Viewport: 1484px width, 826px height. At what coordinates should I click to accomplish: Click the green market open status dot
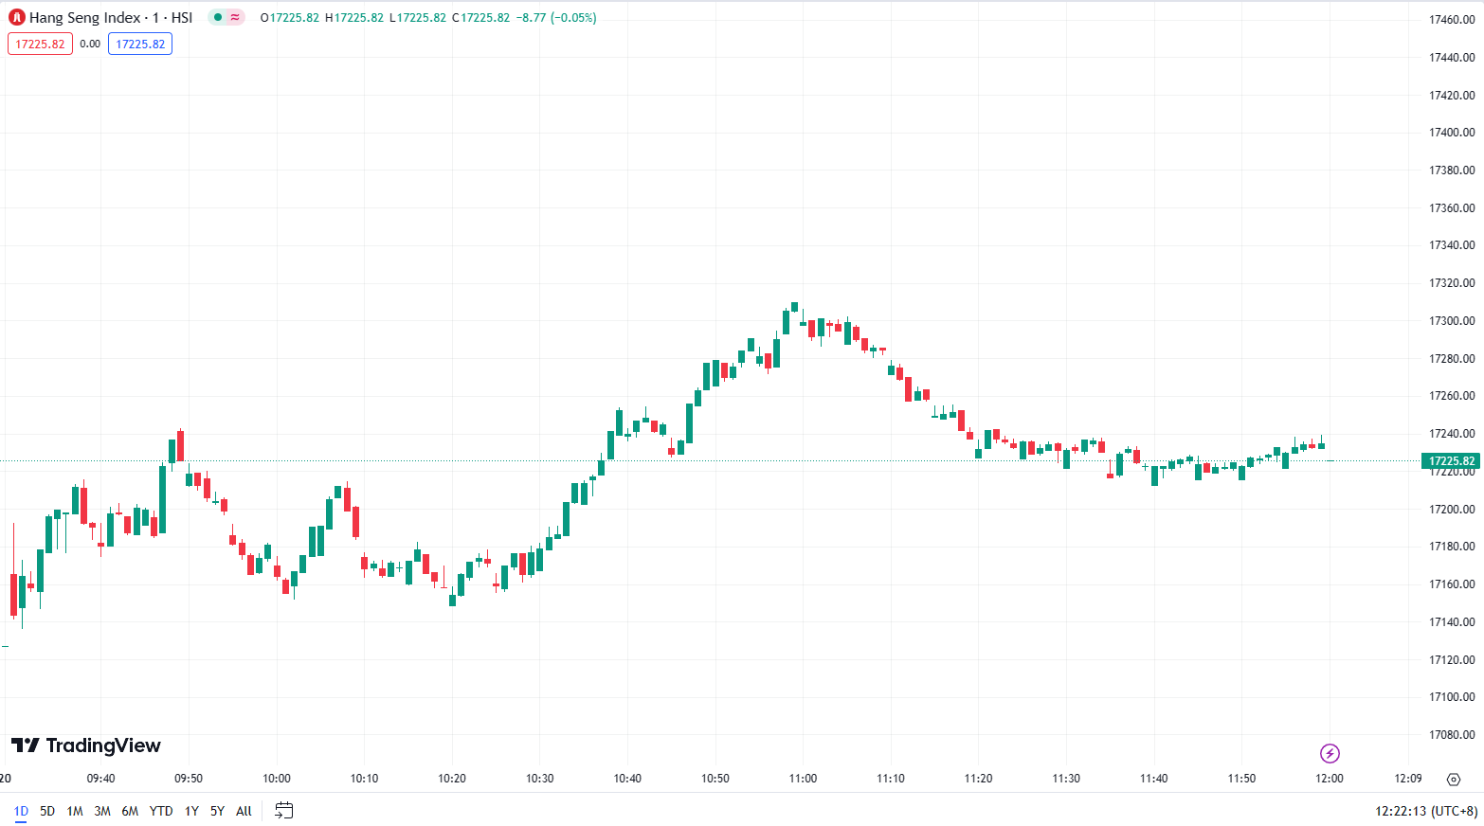[x=218, y=17]
